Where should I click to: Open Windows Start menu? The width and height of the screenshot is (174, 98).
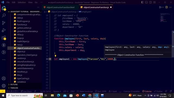[x=3, y=96]
